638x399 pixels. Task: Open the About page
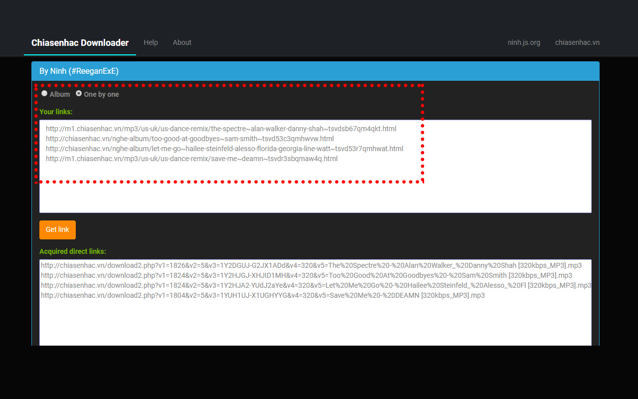[x=182, y=42]
